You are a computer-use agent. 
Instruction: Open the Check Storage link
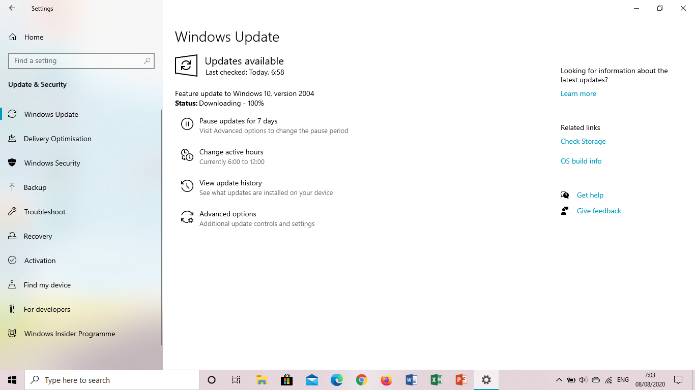583,141
